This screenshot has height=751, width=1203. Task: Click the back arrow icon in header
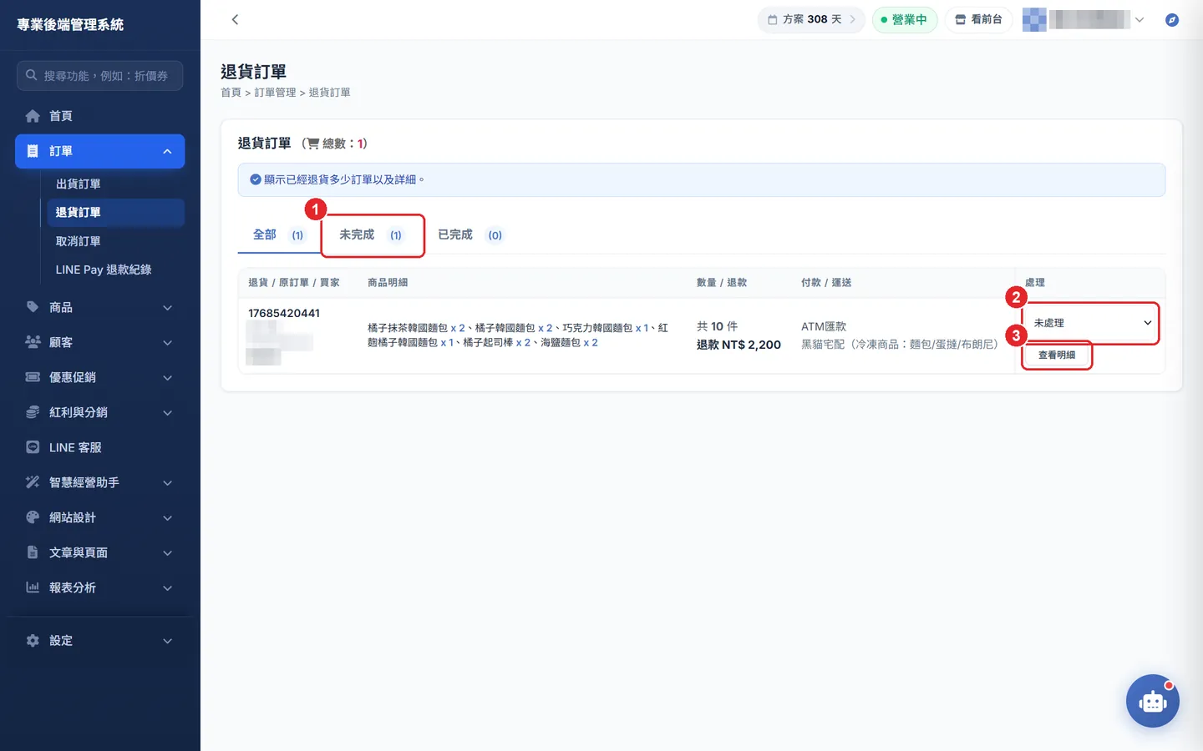point(235,19)
